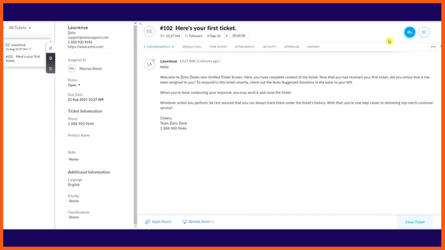This screenshot has height=250, width=445.
Task: Start the ticket timer play button
Action: [227, 36]
